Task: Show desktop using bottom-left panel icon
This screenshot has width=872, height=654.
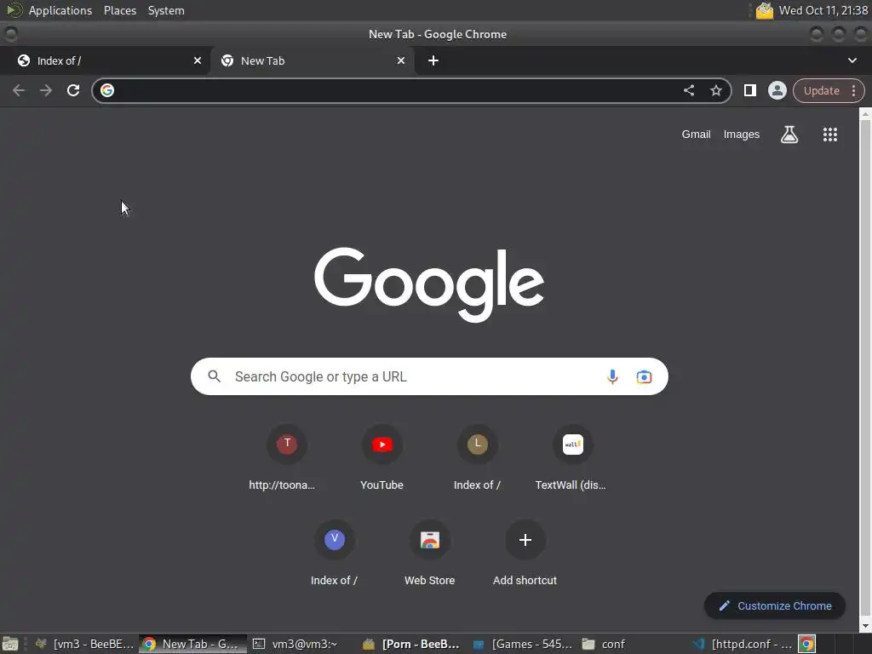Action: [x=10, y=644]
